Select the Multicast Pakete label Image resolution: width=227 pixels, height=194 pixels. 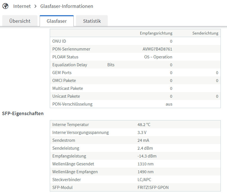pyautogui.click(x=68, y=88)
